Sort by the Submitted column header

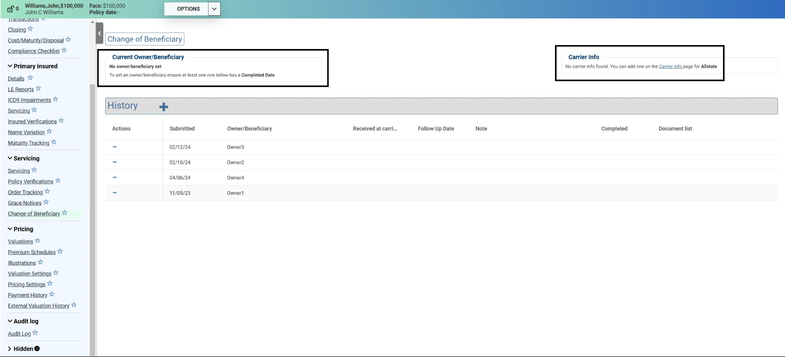182,129
